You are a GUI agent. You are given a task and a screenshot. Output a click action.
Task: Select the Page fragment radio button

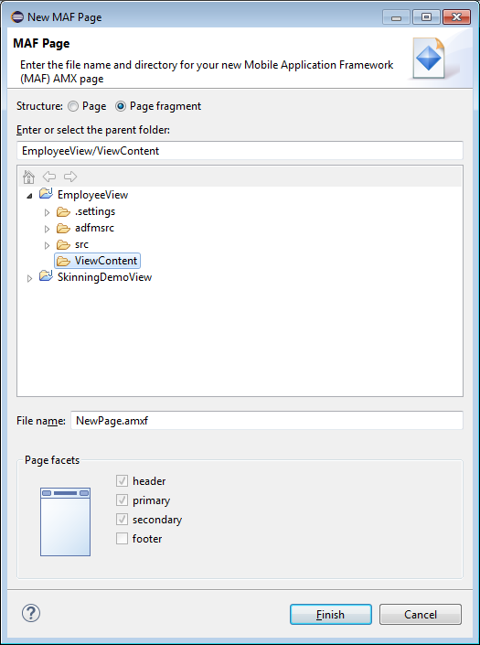click(121, 106)
